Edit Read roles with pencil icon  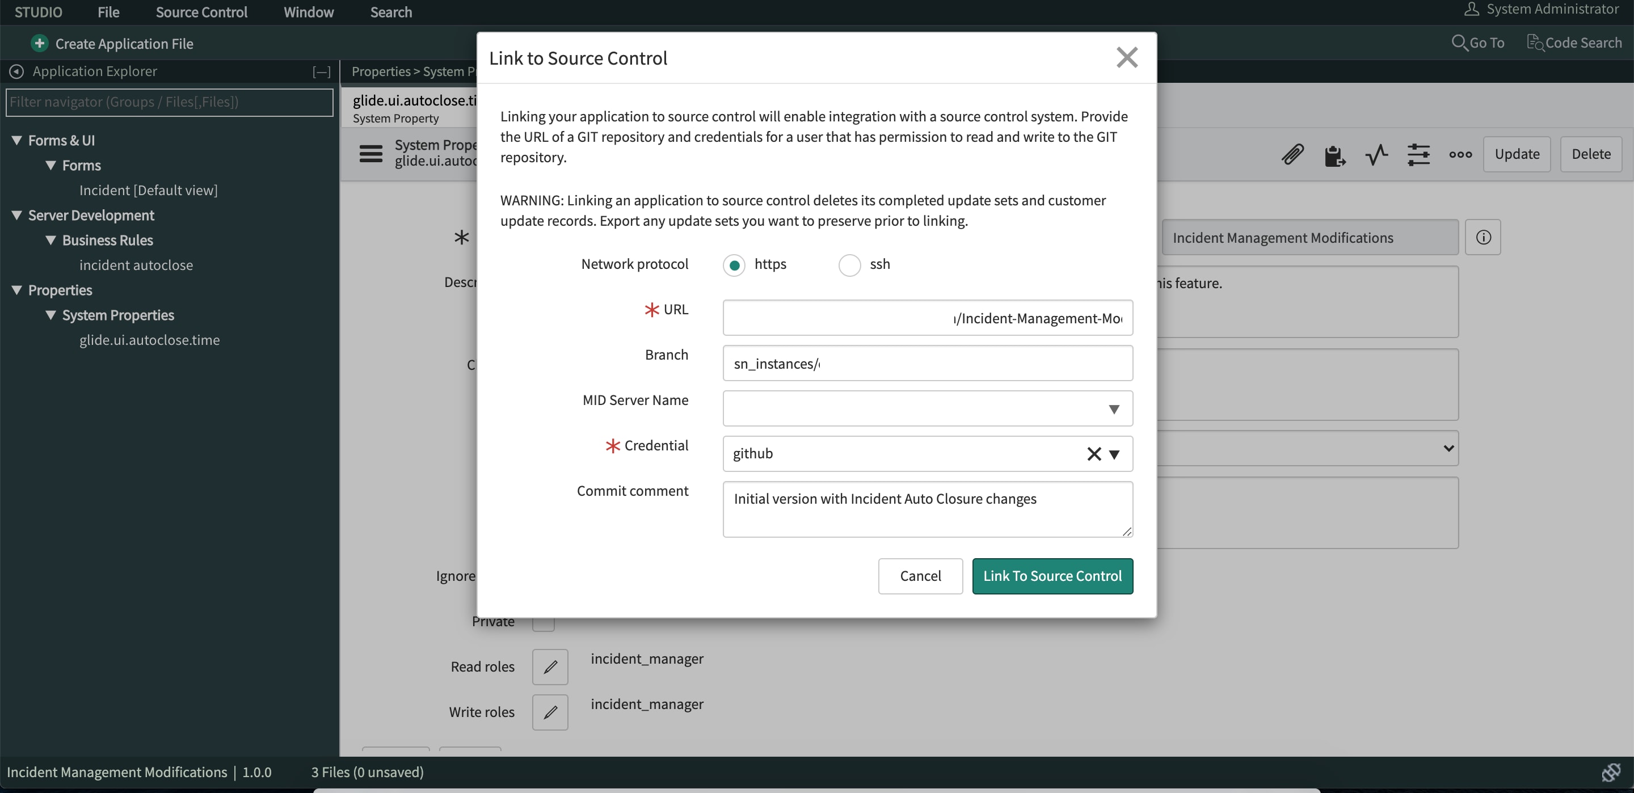click(550, 667)
